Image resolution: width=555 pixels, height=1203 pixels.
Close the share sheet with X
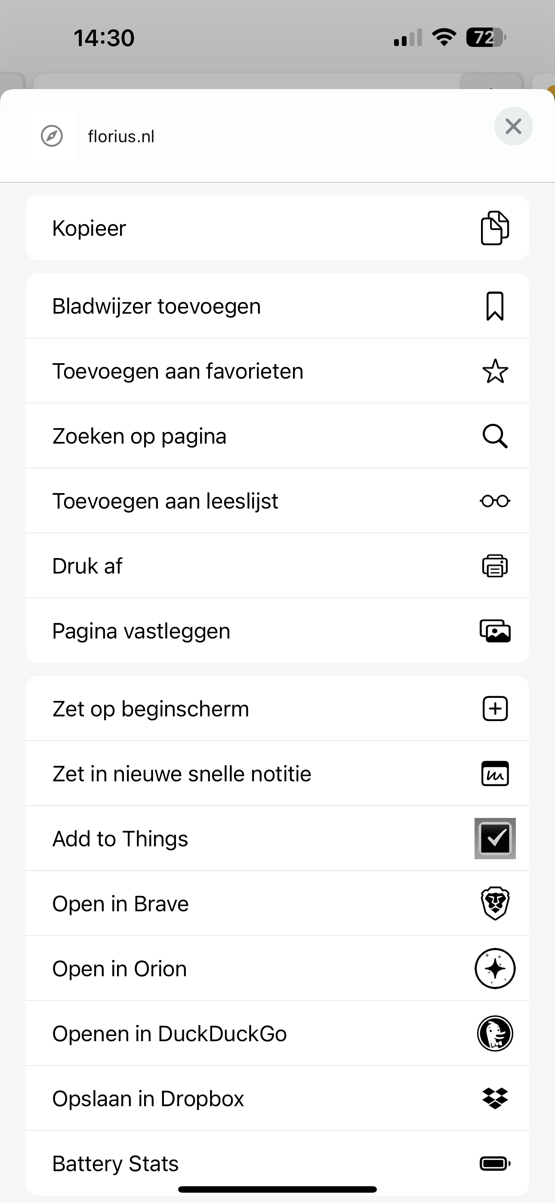point(513,126)
